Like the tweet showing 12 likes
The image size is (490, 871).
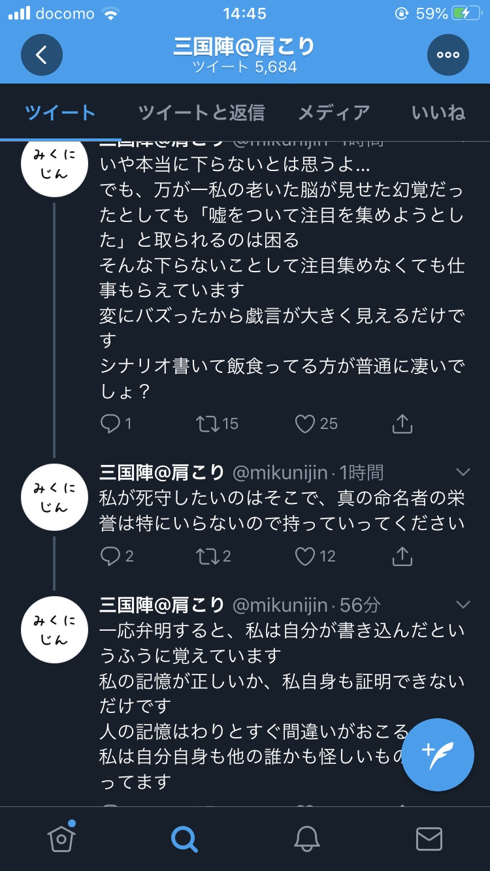coord(305,556)
